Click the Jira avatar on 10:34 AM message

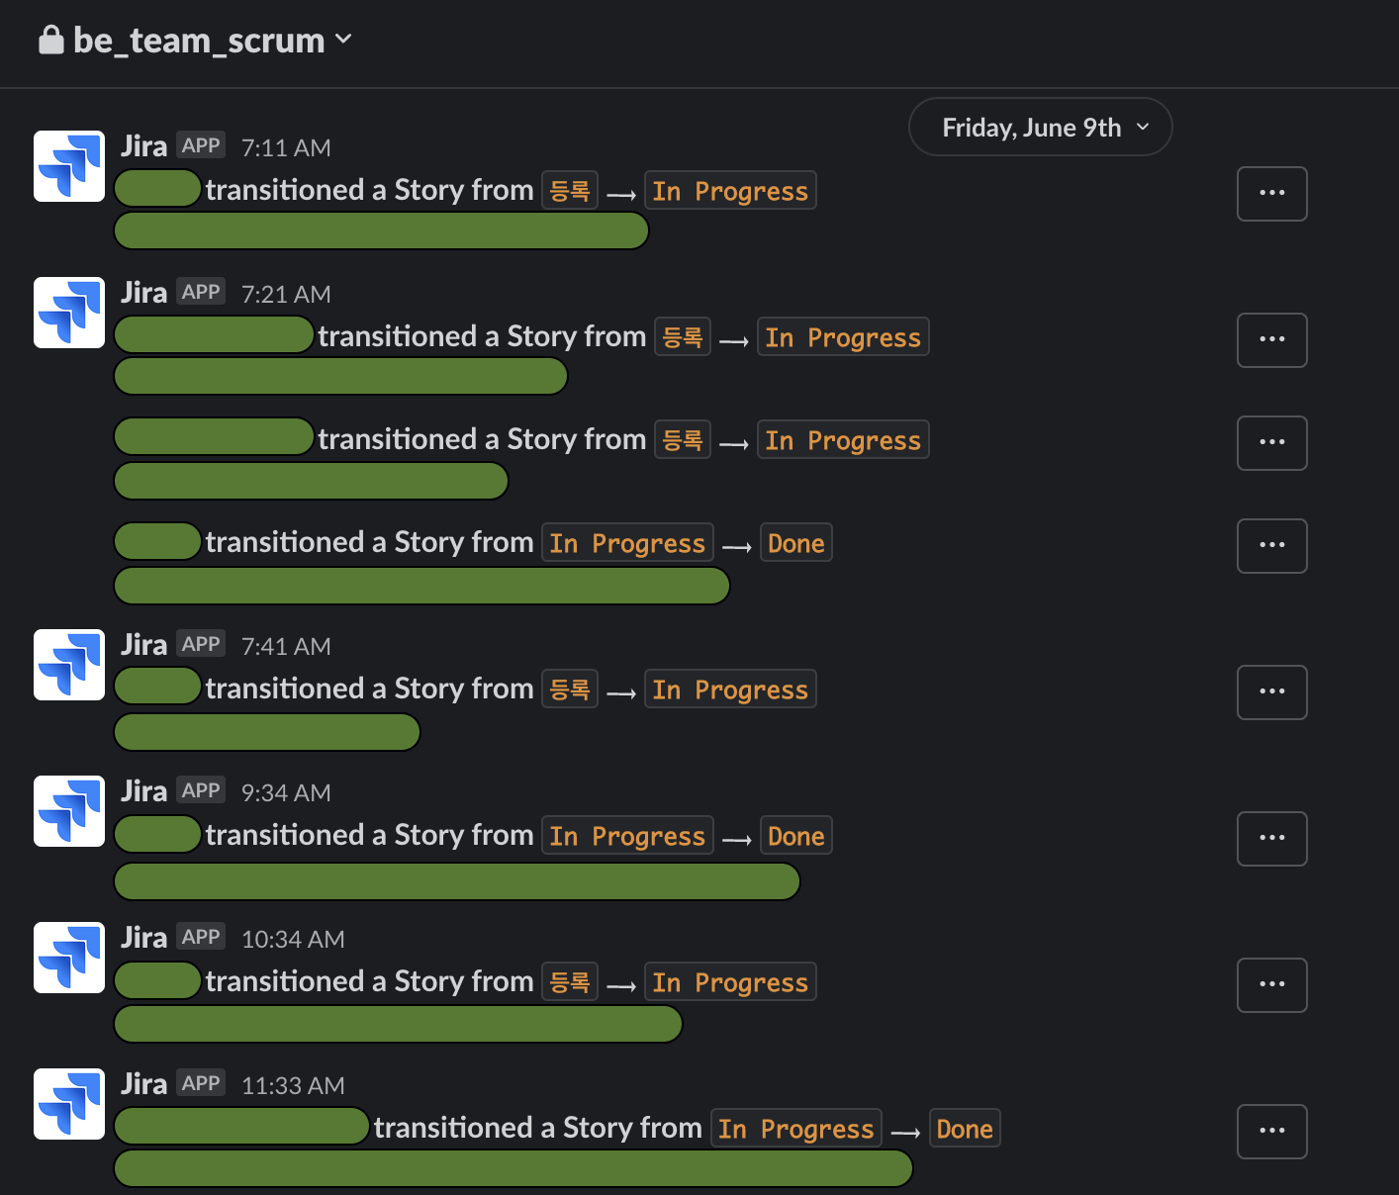(69, 958)
